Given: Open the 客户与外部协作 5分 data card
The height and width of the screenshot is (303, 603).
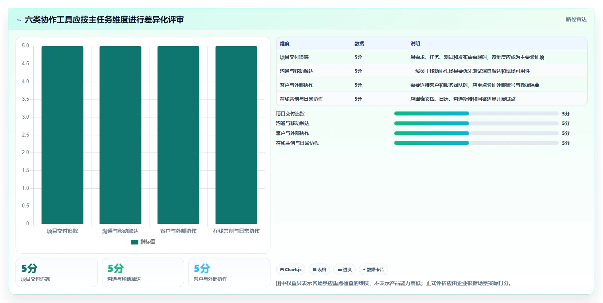Looking at the screenshot, I should [x=229, y=272].
